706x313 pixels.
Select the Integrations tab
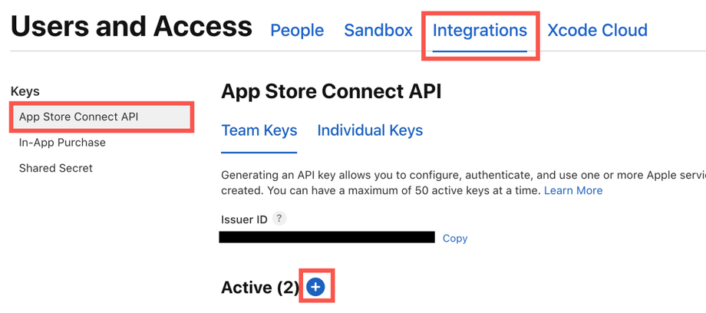coord(480,31)
